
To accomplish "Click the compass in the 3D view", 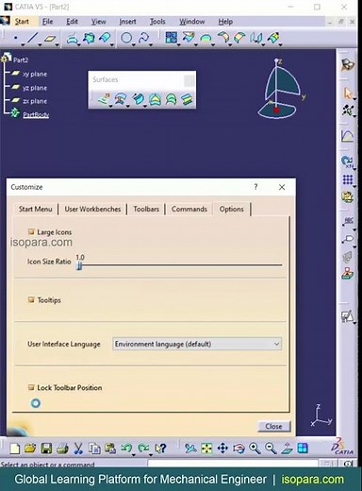I will click(x=281, y=89).
